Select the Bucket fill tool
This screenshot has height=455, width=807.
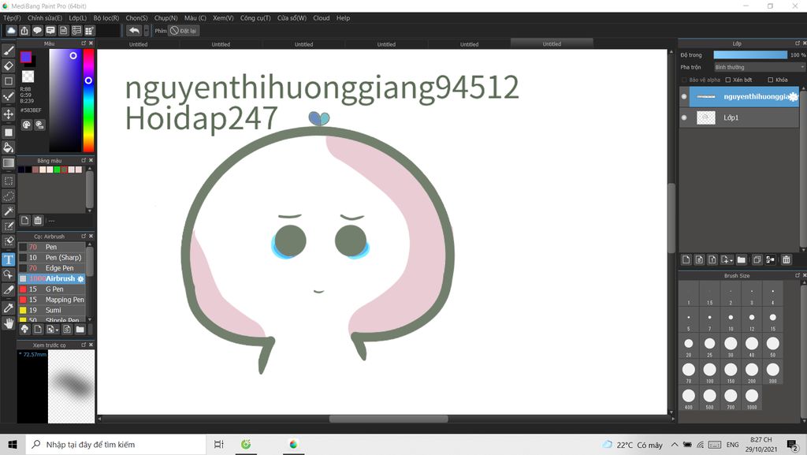(8, 147)
